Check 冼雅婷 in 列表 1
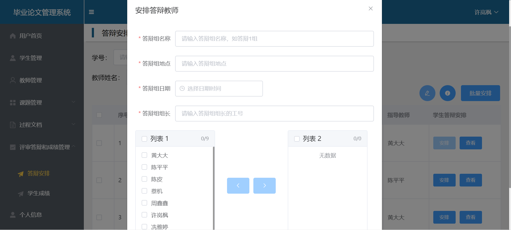511x230 pixels. 145,227
